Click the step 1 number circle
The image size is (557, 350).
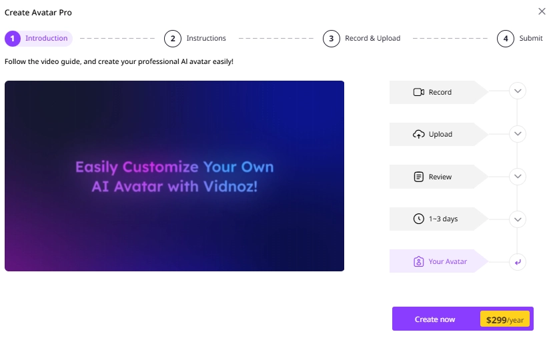[x=13, y=38]
